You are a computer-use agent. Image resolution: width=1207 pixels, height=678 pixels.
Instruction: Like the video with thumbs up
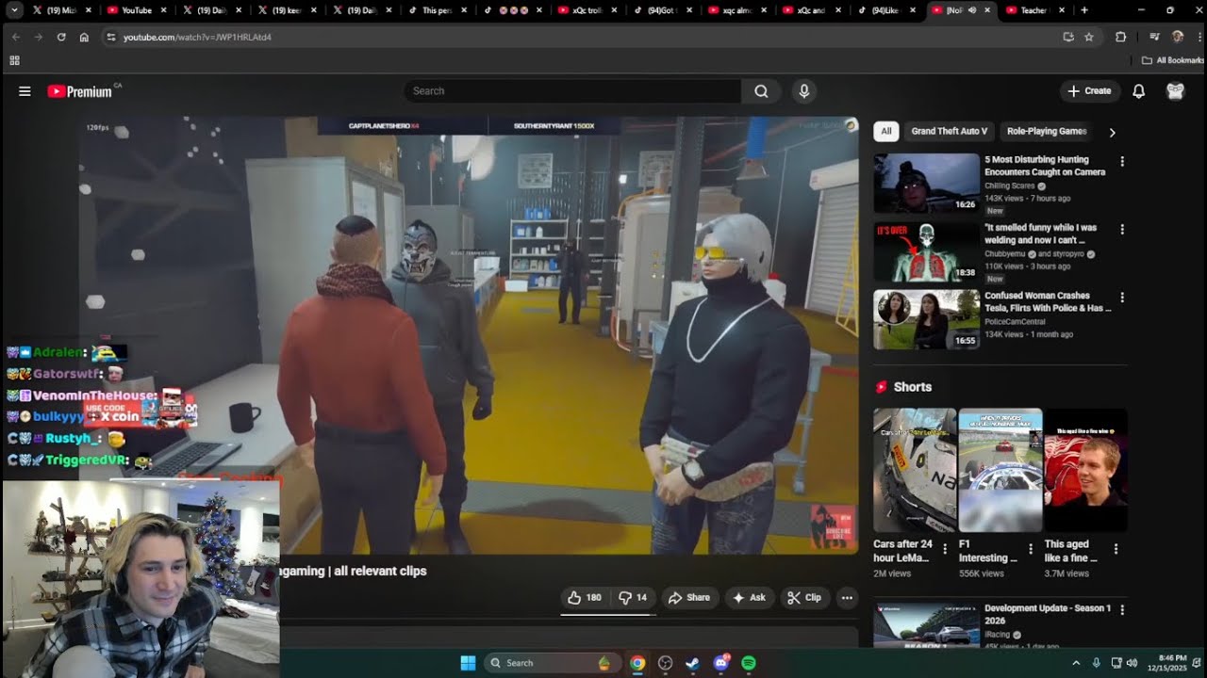(x=585, y=597)
